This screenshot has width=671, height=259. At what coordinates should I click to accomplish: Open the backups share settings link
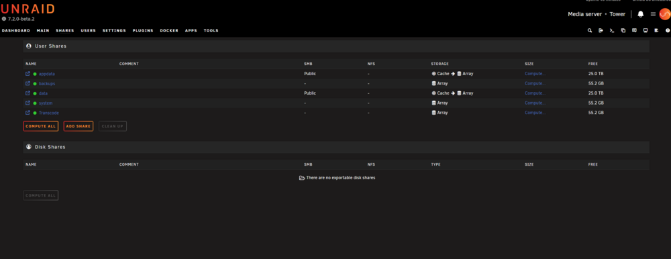47,84
